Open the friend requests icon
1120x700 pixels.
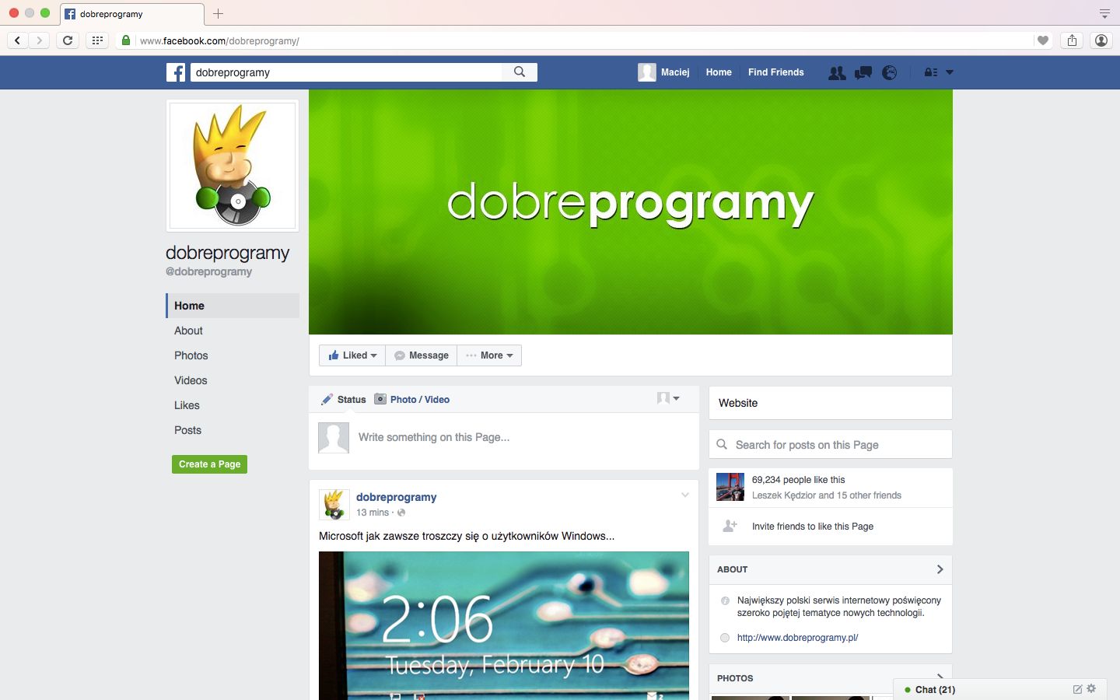(837, 72)
